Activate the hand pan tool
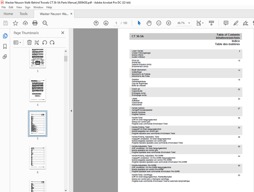This screenshot has width=254, height=192. pos(149,23)
